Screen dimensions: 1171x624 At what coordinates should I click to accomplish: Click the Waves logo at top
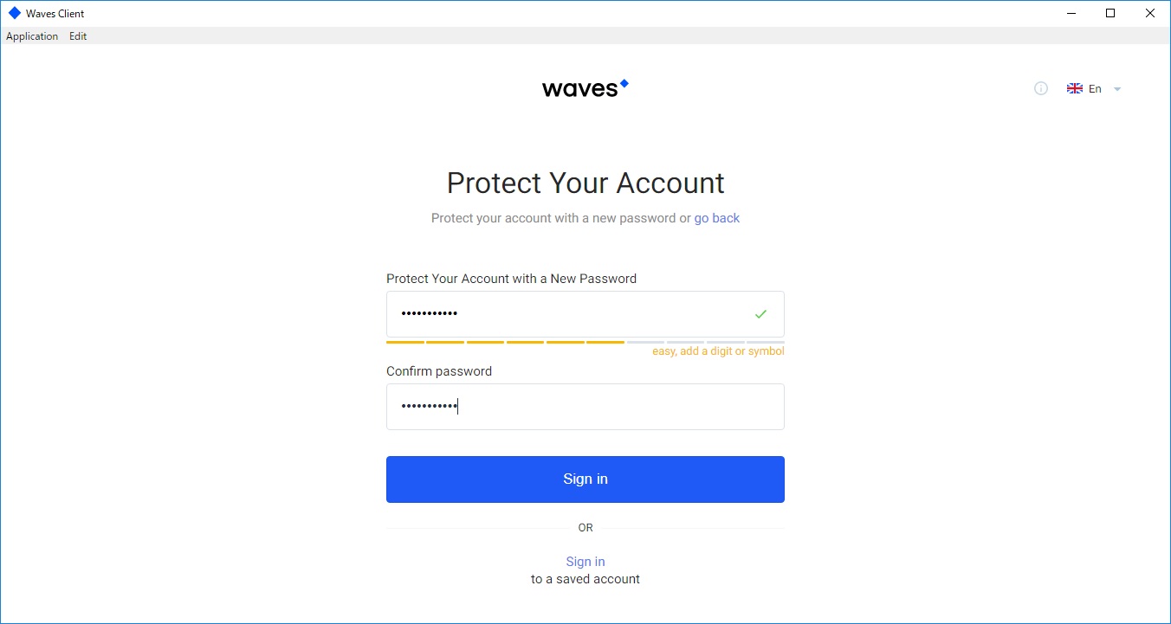[x=585, y=88]
